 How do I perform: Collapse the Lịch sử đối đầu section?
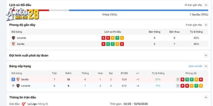pyautogui.click(x=206, y=5)
